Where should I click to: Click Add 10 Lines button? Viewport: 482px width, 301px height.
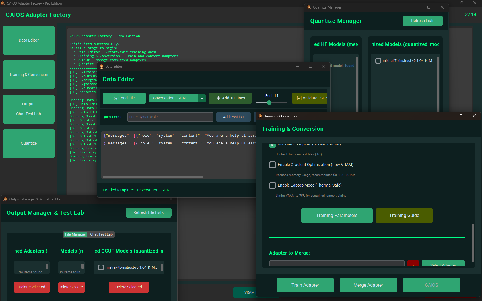pyautogui.click(x=230, y=98)
